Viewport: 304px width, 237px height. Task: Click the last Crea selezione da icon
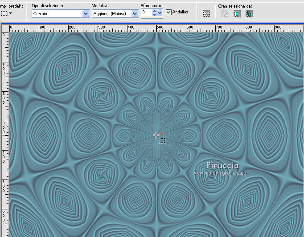coord(249,14)
